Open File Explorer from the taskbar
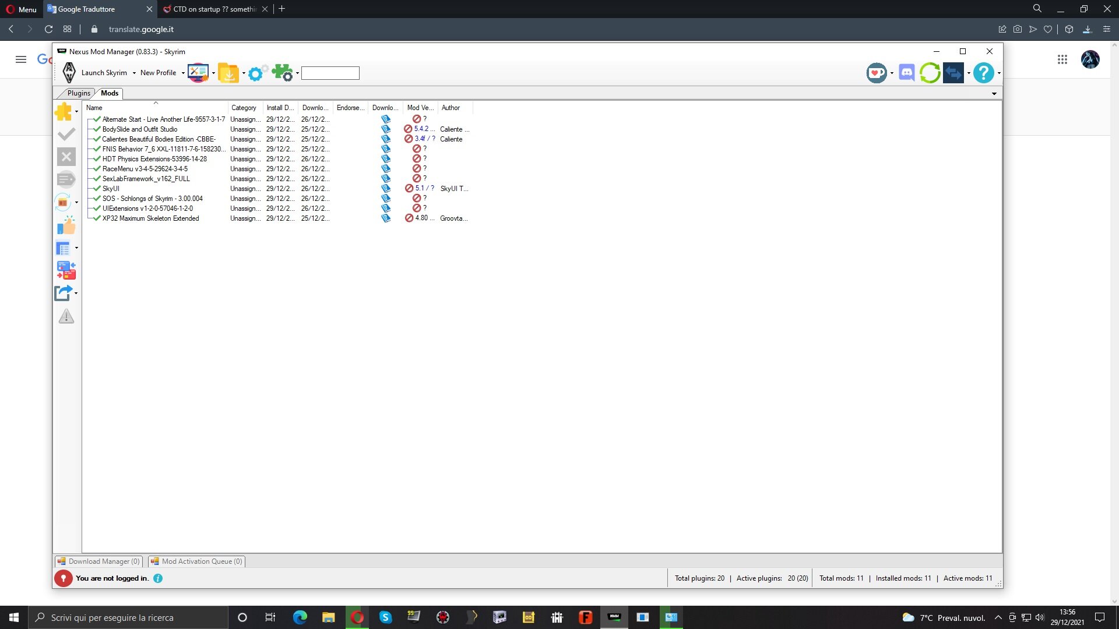 (x=328, y=617)
